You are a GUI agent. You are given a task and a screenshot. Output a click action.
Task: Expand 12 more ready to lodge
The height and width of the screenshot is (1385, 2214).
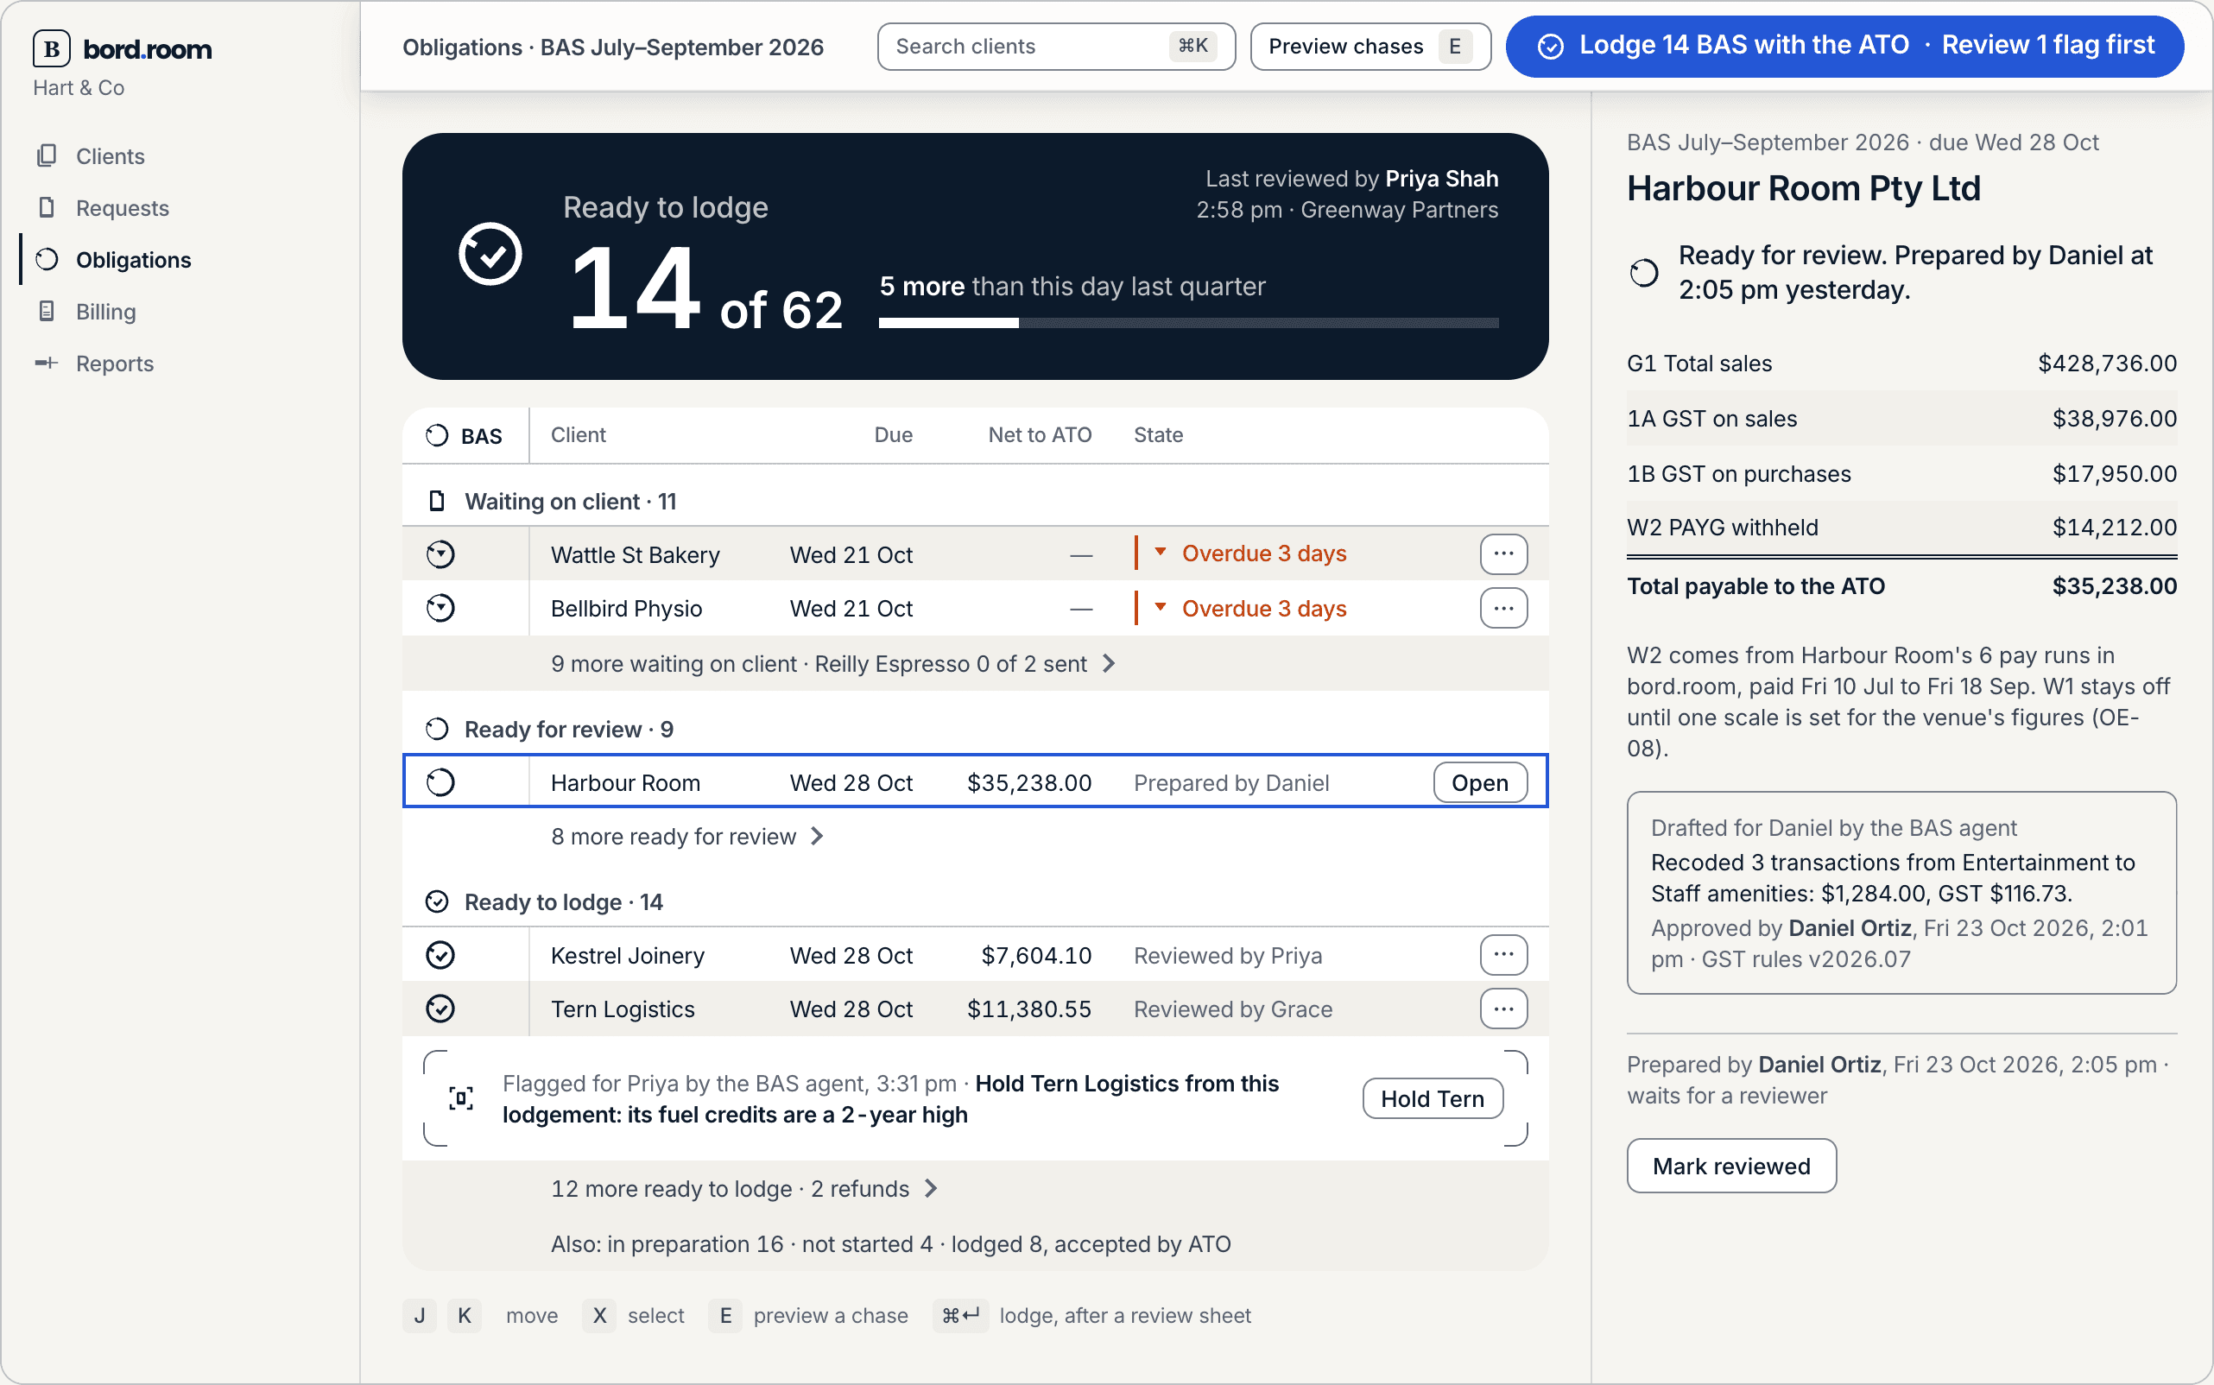coord(744,1188)
